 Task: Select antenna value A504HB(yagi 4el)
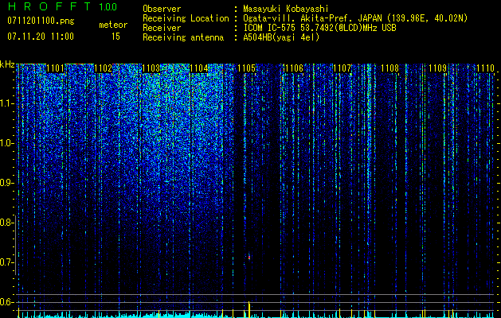pyautogui.click(x=281, y=37)
